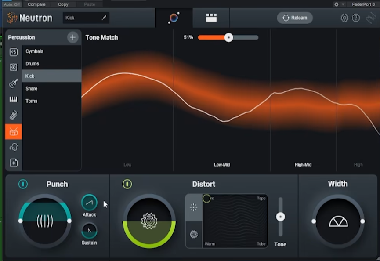
Task: Click the Width dial center icon
Action: point(338,221)
